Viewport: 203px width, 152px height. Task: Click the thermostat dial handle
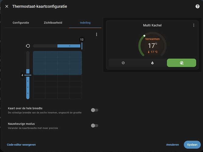coord(144,36)
